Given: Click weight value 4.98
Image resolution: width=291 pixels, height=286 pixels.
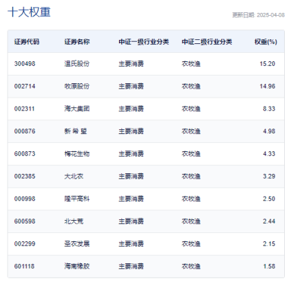Looking at the screenshot, I should click(269, 131).
